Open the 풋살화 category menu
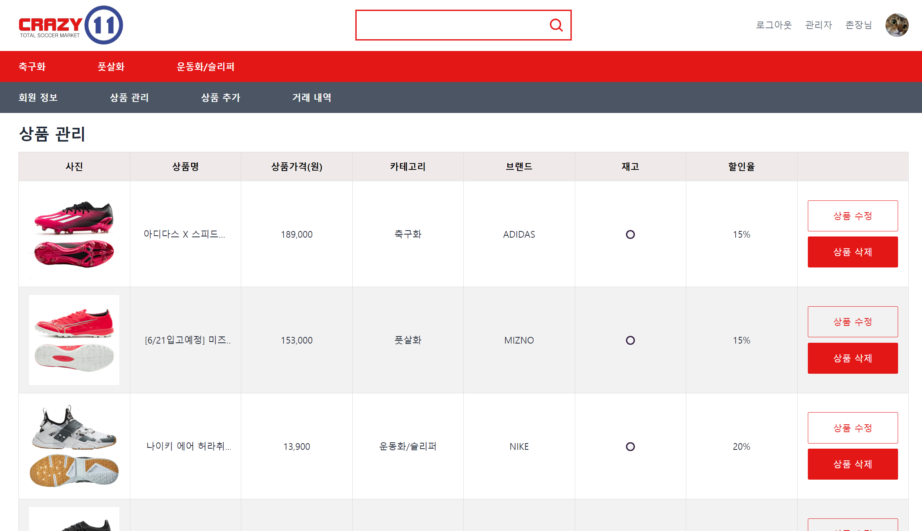This screenshot has width=922, height=531. 111,67
